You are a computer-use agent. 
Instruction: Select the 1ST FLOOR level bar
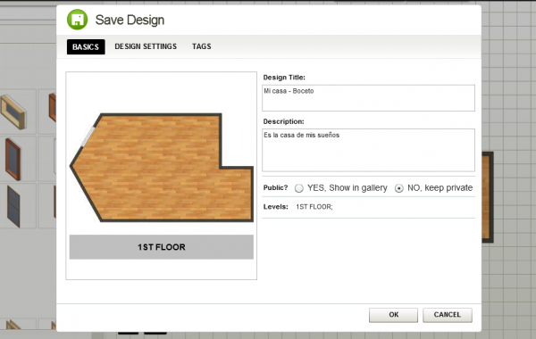(162, 247)
